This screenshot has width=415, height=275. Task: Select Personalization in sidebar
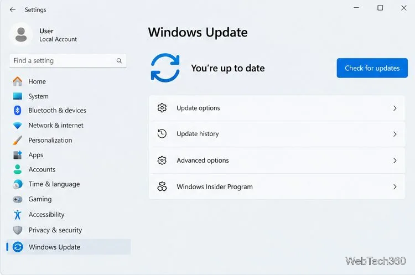(x=50, y=141)
